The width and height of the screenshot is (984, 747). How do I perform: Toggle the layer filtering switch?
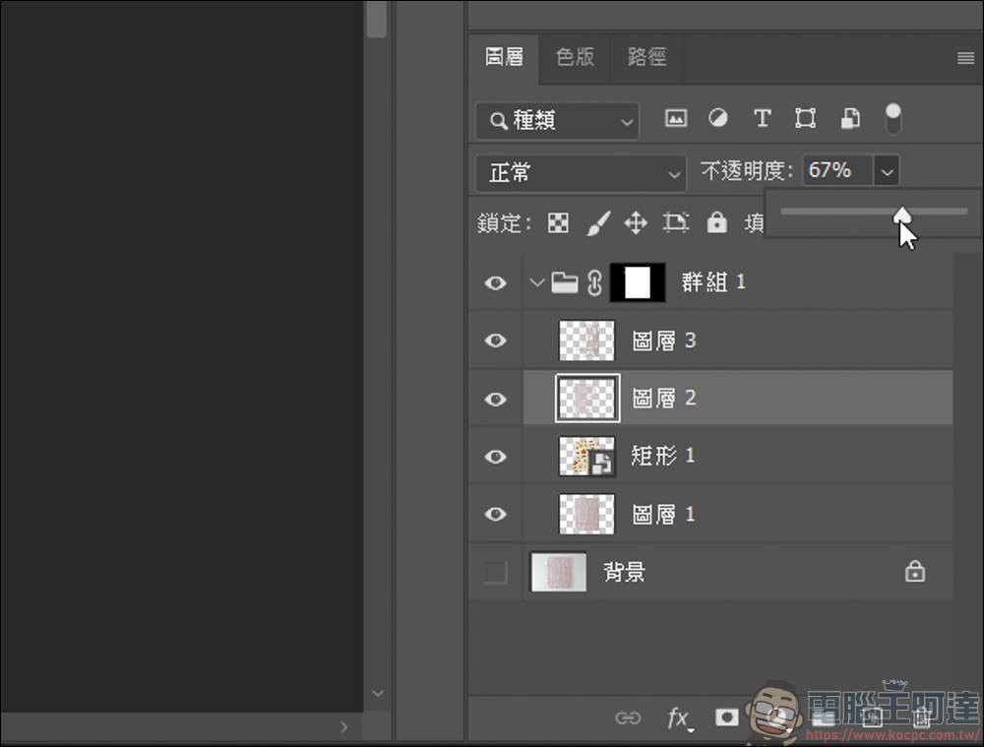tap(893, 118)
